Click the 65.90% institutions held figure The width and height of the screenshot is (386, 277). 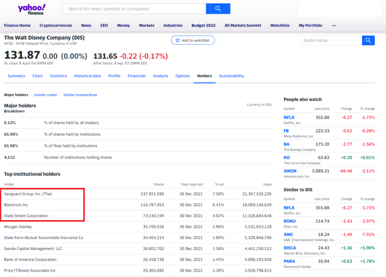(x=11, y=134)
